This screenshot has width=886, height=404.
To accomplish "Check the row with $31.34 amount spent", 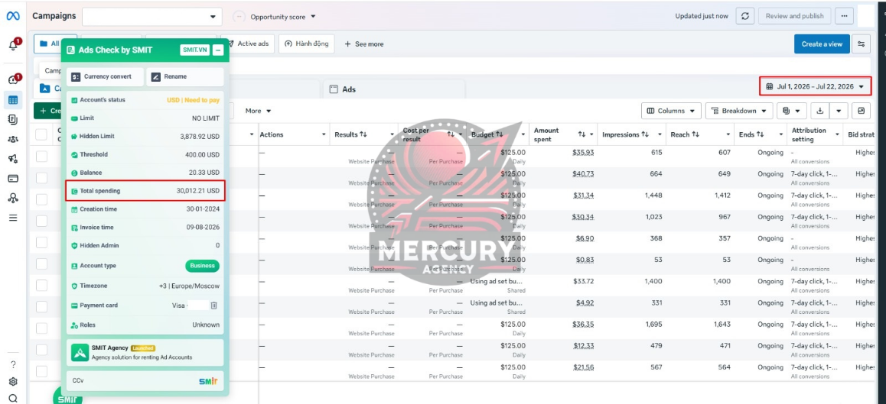I will pos(41,199).
